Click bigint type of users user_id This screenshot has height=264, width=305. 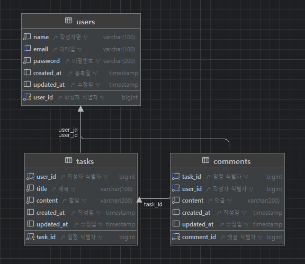[x=130, y=97]
